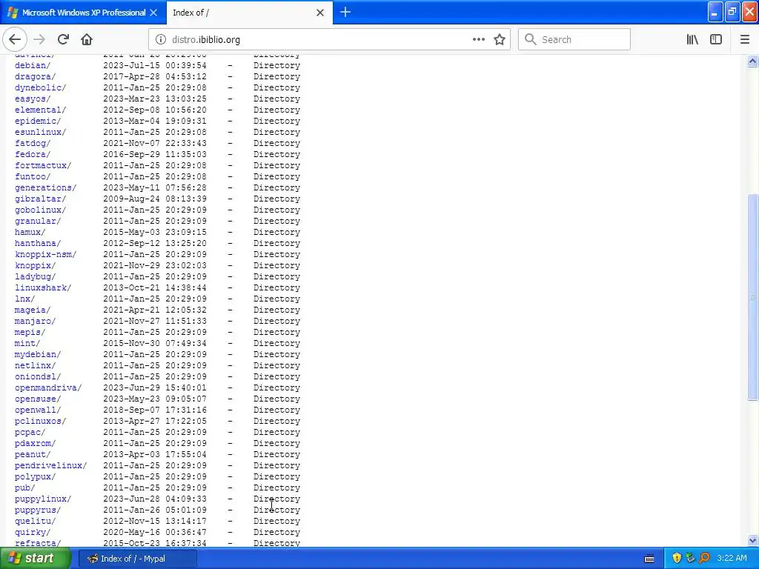
Task: Open the on-screen keyboard tray icon
Action: coord(649,559)
